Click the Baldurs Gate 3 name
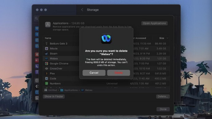 click(x=58, y=44)
